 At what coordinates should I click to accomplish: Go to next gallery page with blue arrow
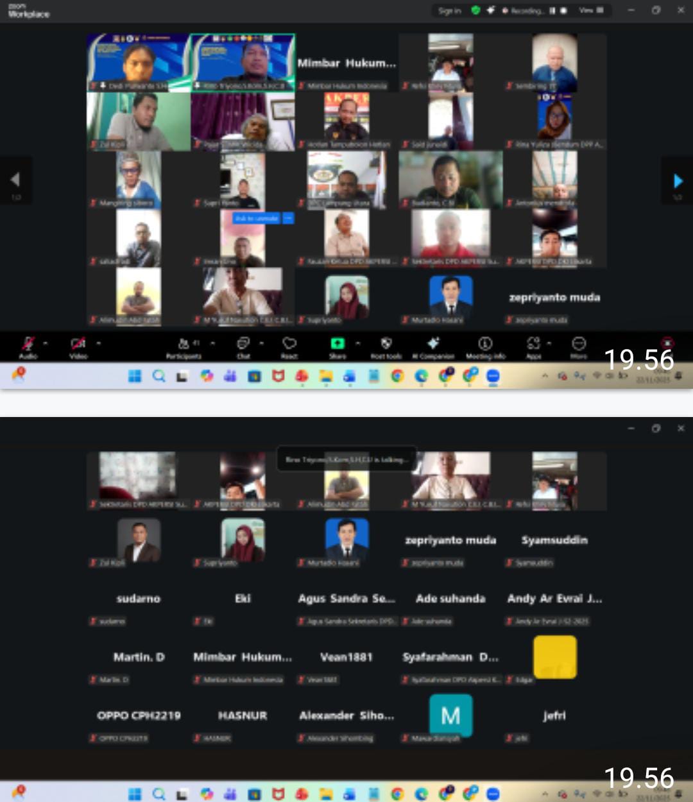[x=678, y=181]
